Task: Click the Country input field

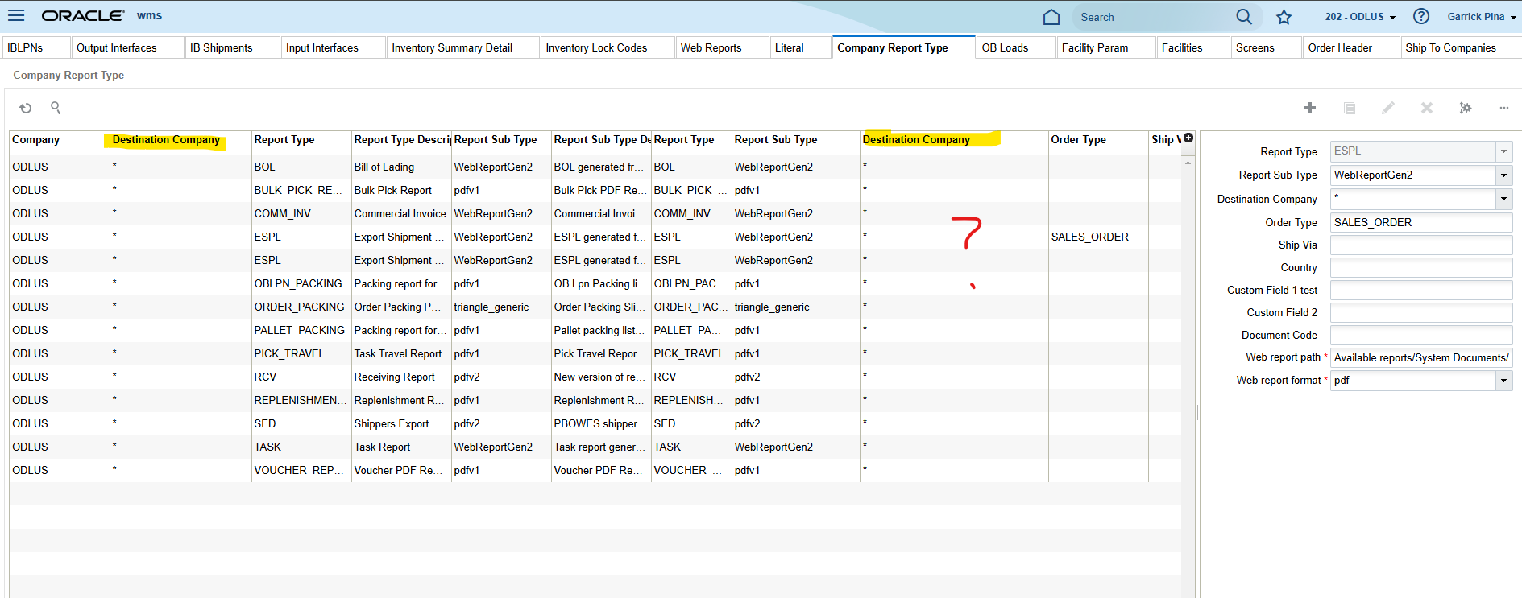Action: [1421, 268]
